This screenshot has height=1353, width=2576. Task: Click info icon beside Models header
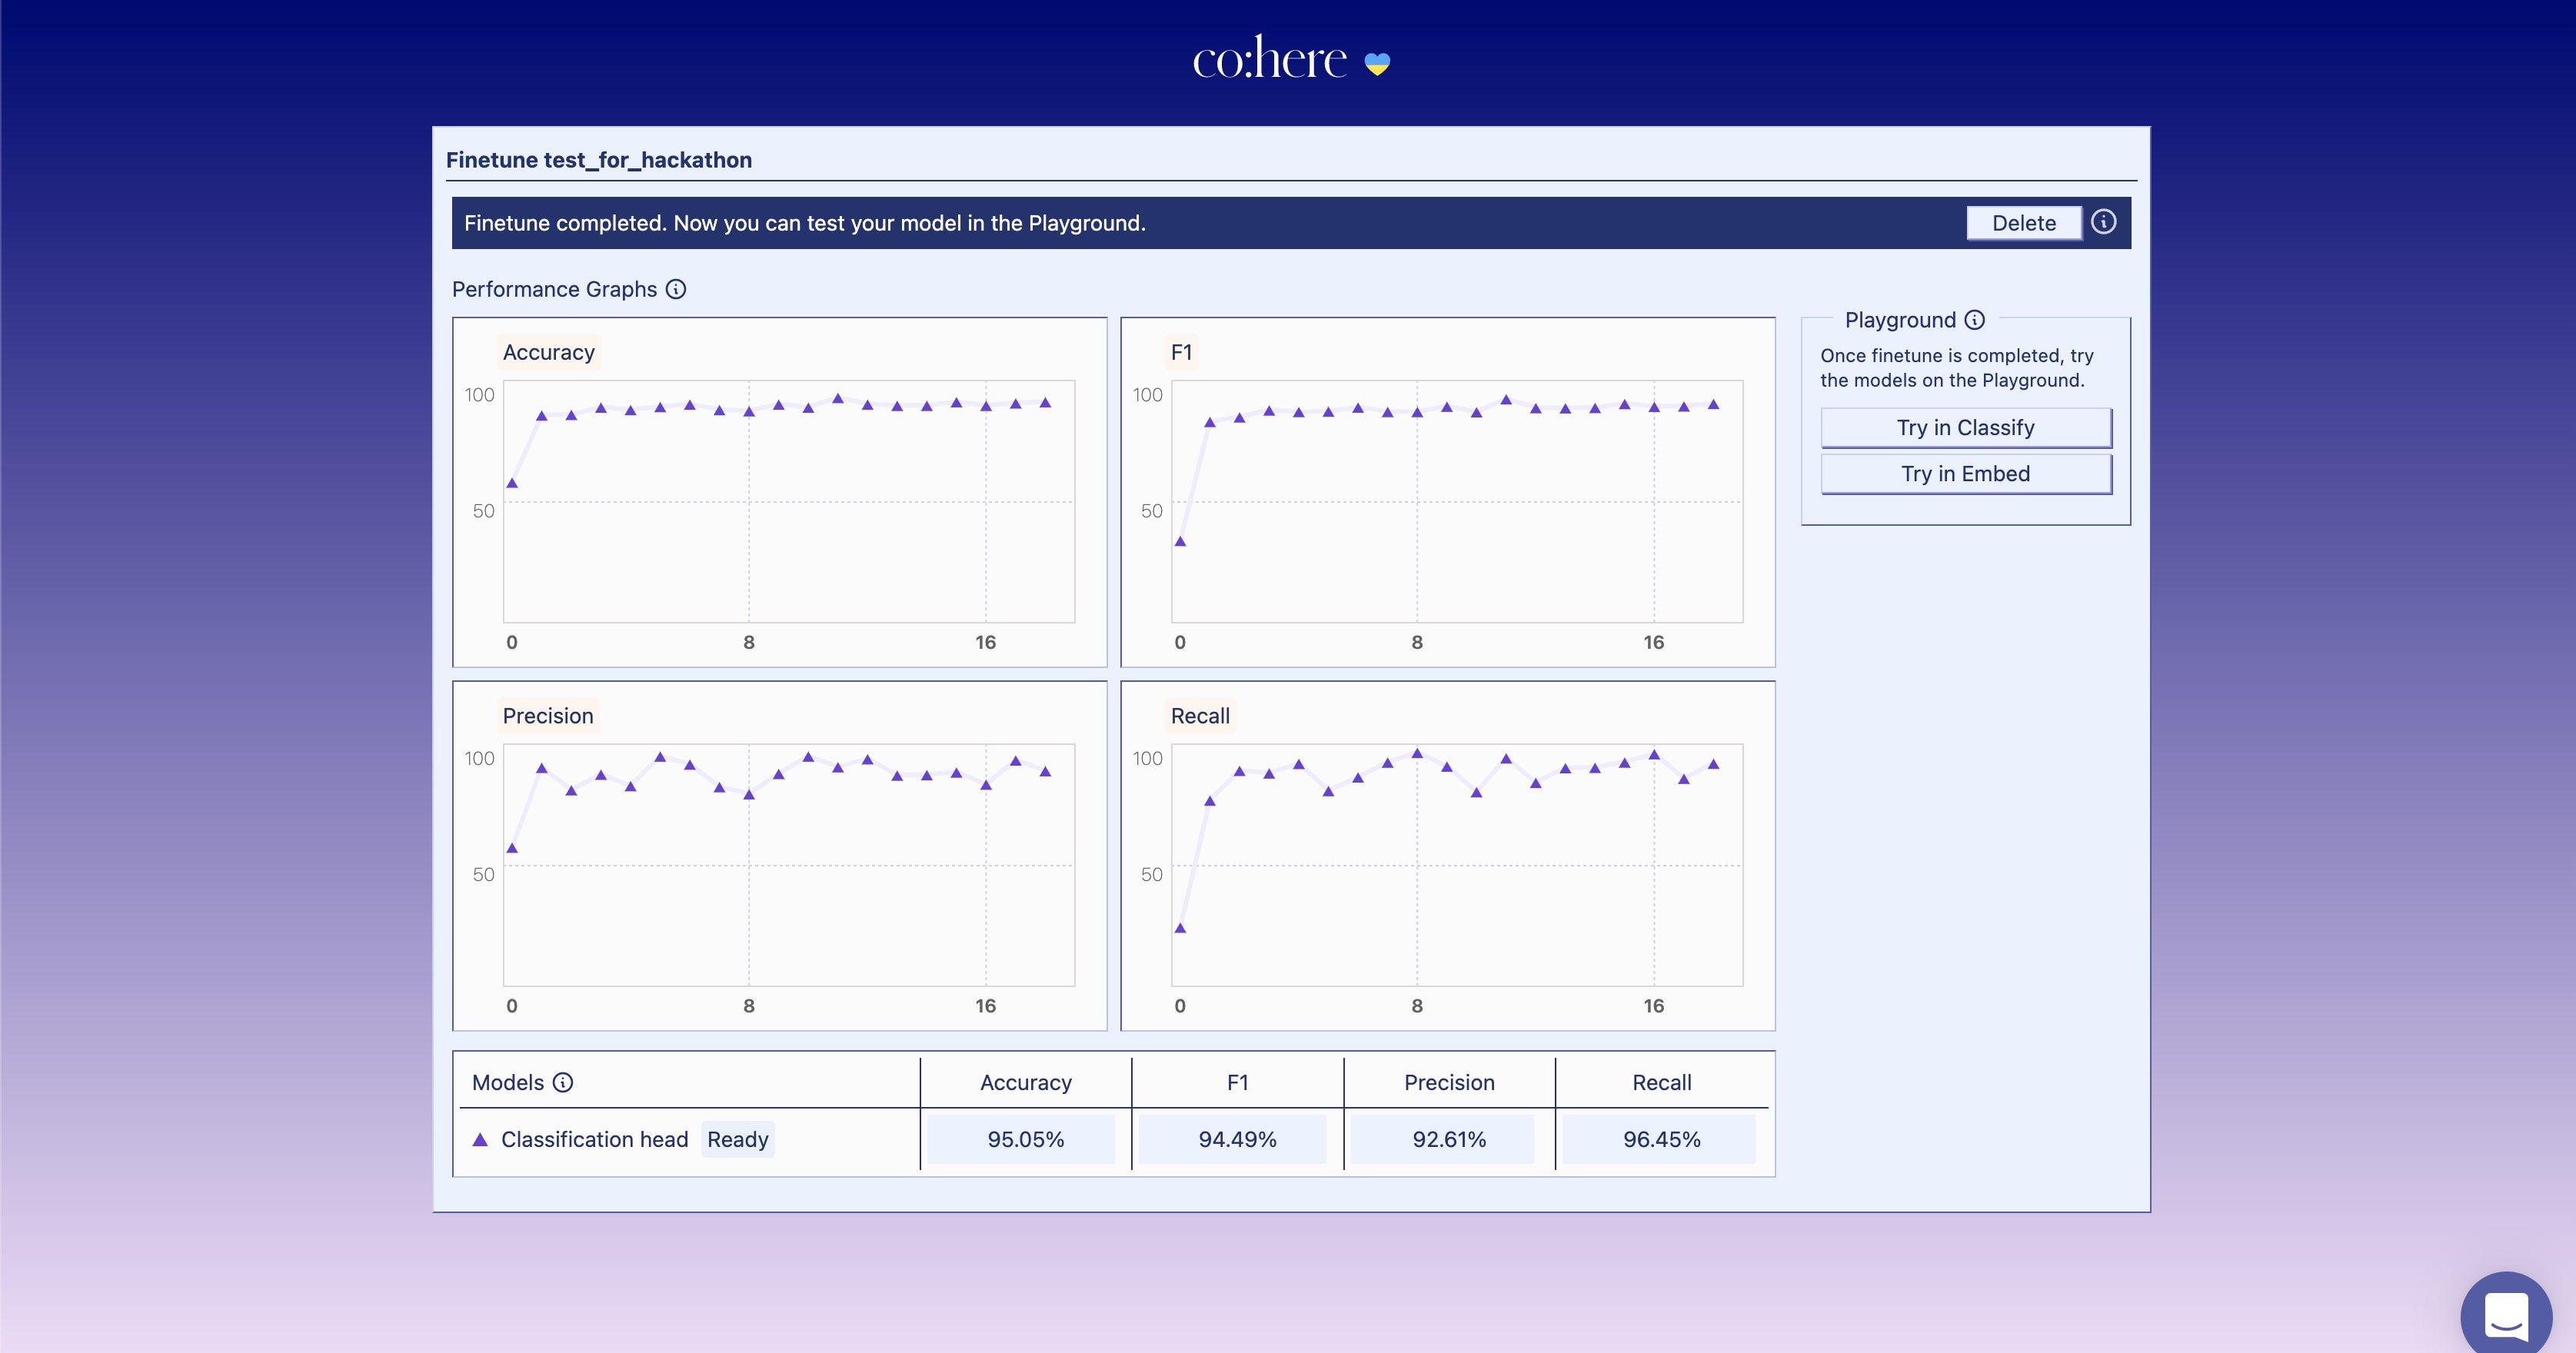tap(563, 1082)
